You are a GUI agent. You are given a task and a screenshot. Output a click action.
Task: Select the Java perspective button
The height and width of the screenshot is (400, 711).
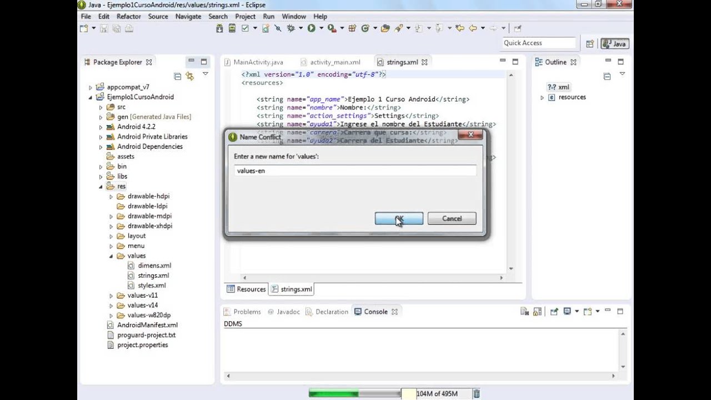click(615, 43)
